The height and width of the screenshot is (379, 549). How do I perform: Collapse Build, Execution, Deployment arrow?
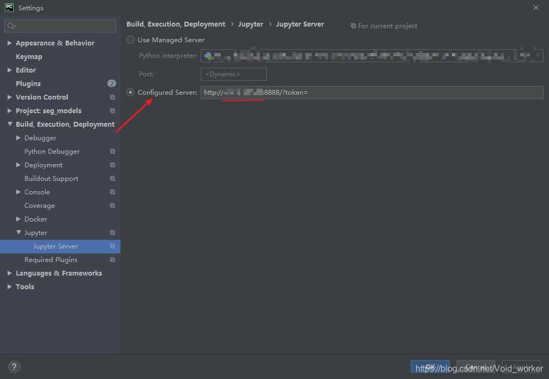pos(10,124)
